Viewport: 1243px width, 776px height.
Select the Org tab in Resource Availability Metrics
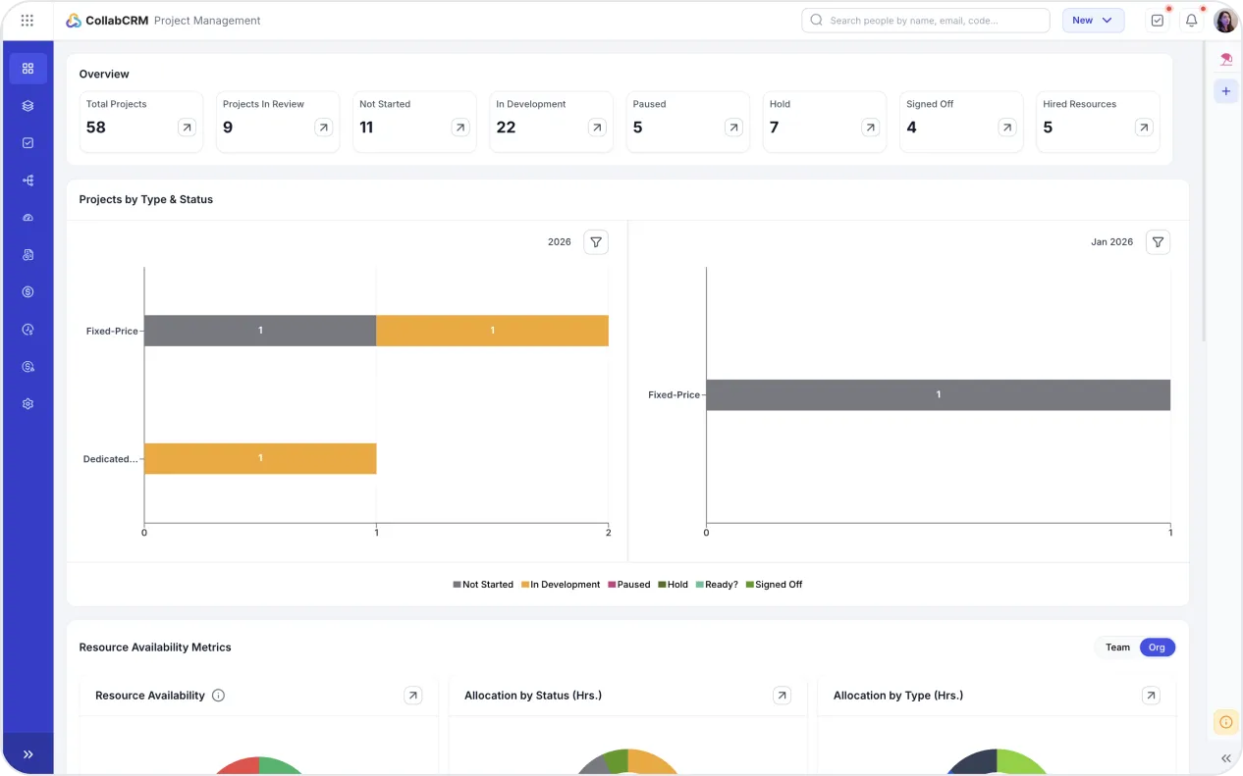coord(1157,647)
